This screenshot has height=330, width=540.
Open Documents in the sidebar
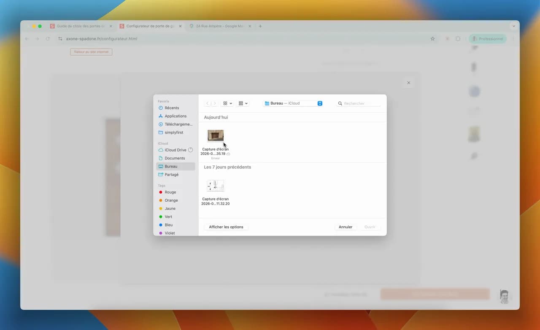coord(175,158)
